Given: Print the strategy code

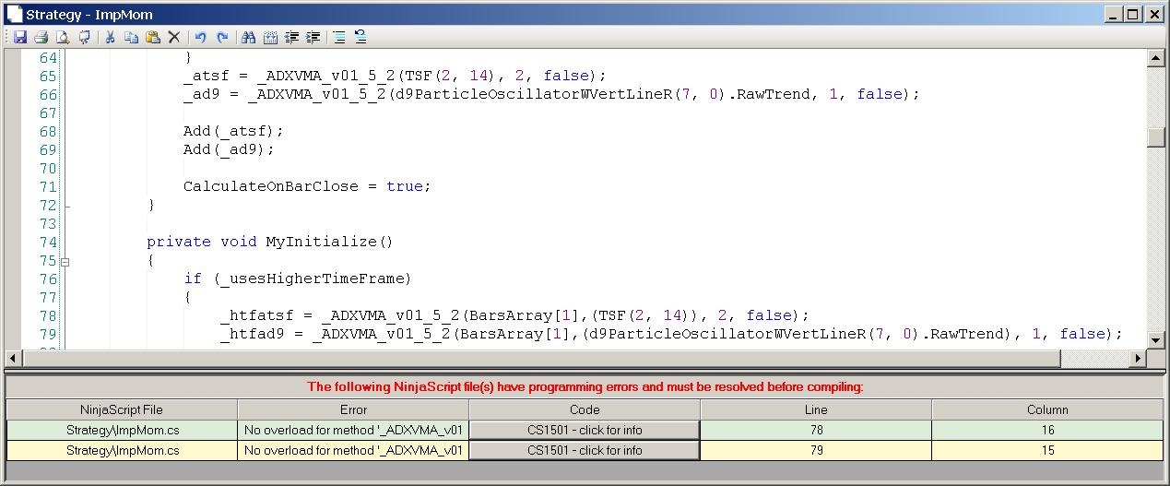Looking at the screenshot, I should pos(41,38).
